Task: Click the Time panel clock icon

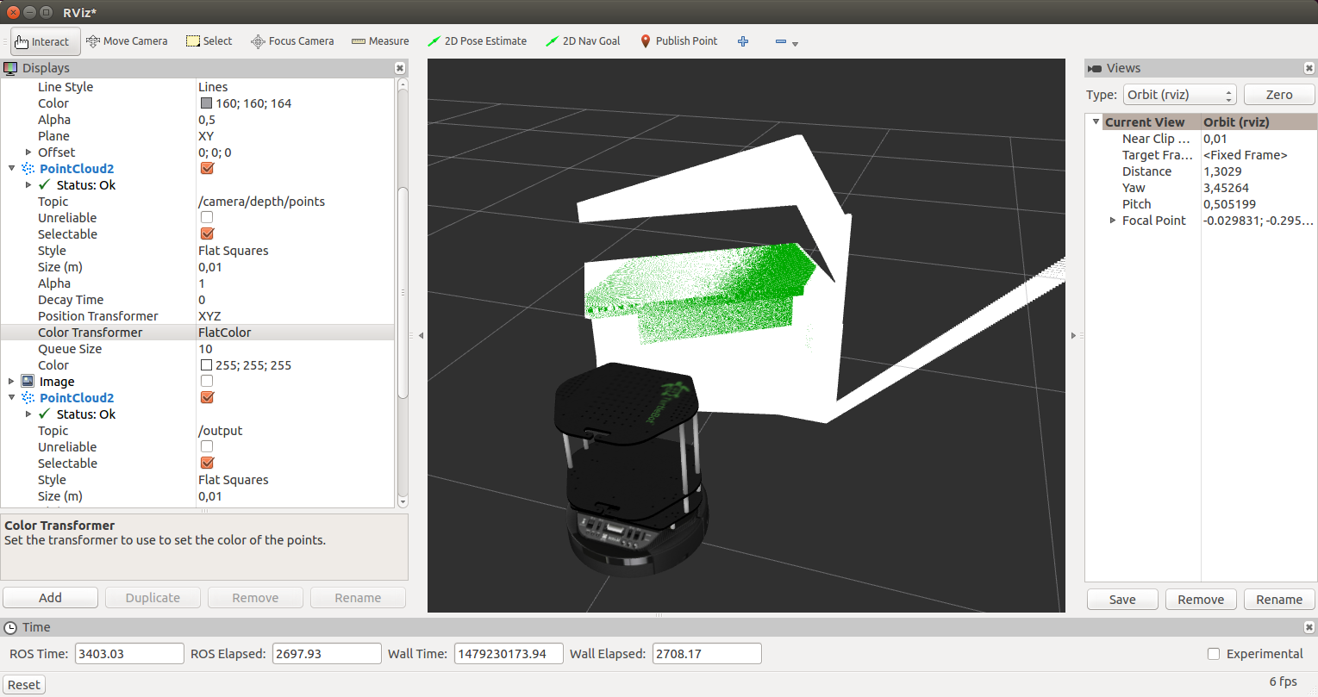Action: point(11,627)
